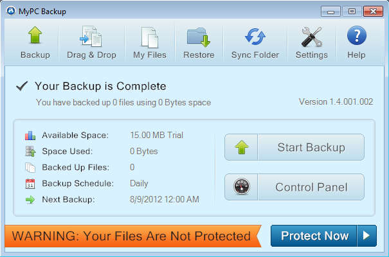Click the orange warning banner
The height and width of the screenshot is (257, 389).
tap(131, 236)
